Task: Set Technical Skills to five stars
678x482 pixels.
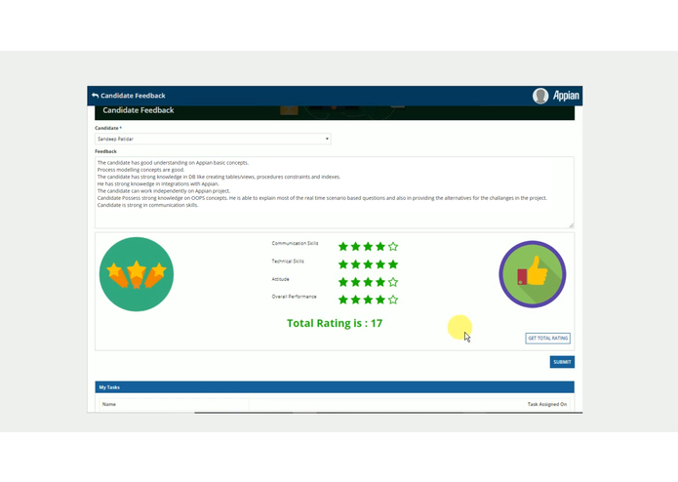Action: click(393, 264)
